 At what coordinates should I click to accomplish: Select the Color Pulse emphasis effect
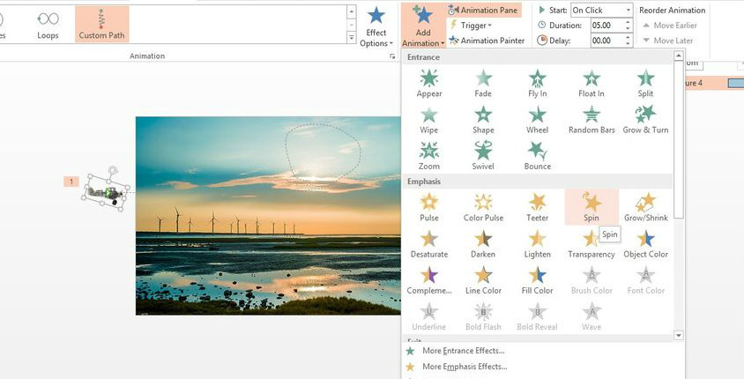click(x=483, y=207)
